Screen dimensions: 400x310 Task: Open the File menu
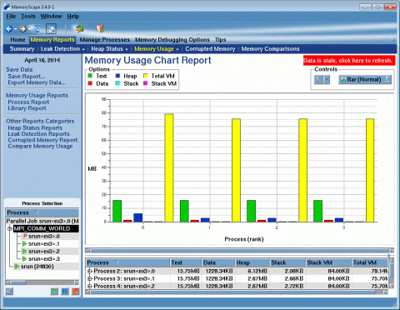[x=11, y=17]
